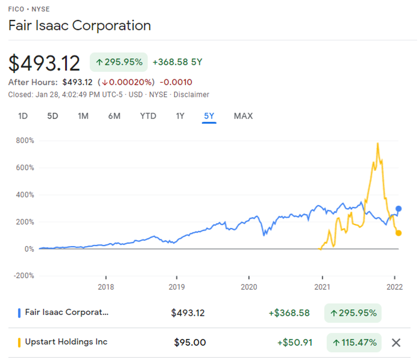The image size is (418, 363).
Task: Click the $493.12 price in Fair Isaac row
Action: pyautogui.click(x=188, y=313)
